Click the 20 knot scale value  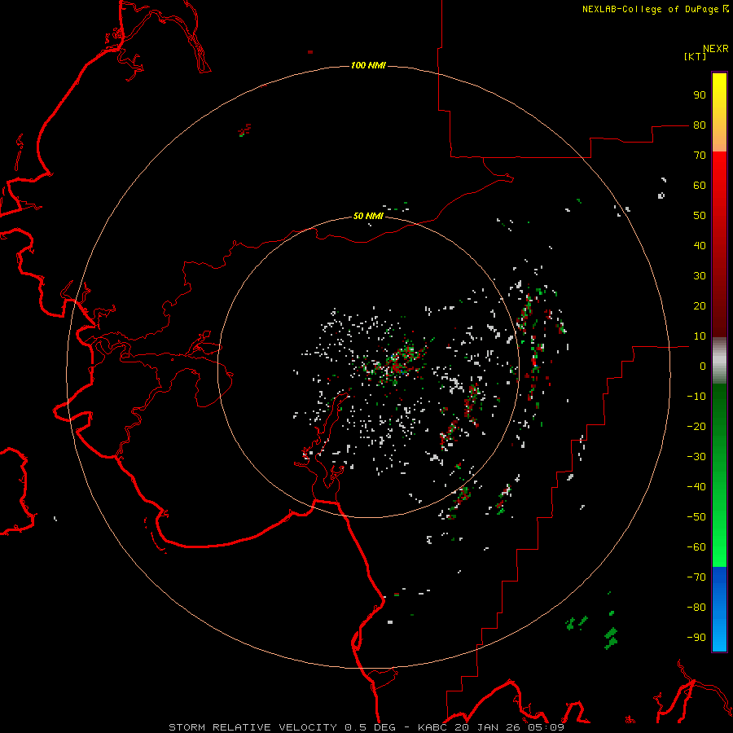pyautogui.click(x=700, y=306)
